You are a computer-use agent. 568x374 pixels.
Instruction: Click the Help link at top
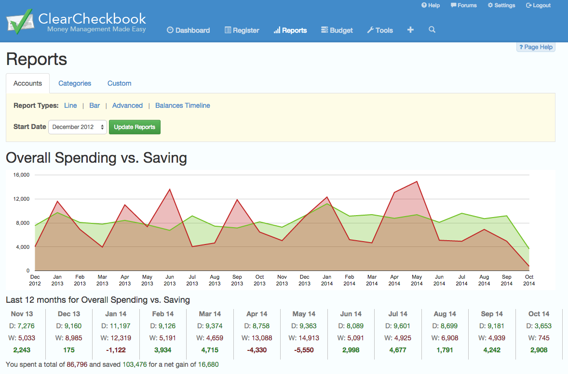pos(431,5)
